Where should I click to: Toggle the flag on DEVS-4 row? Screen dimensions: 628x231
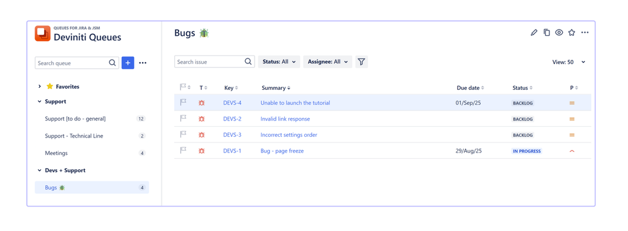183,102
